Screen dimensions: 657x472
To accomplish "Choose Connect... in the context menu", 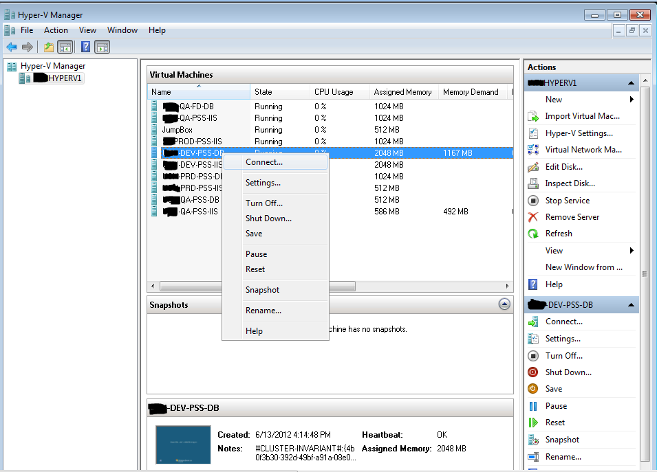I will (x=276, y=162).
